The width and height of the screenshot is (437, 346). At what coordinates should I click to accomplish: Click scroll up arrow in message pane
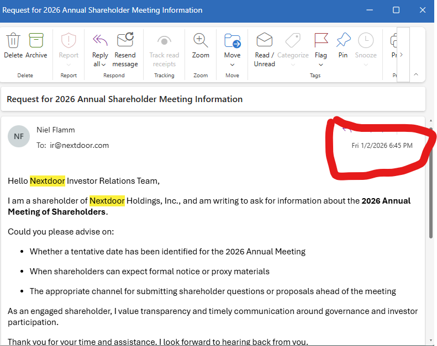(x=431, y=120)
